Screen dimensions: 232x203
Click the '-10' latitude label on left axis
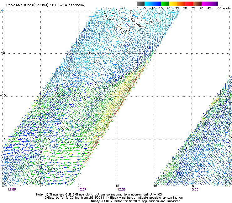(x=3, y=96)
